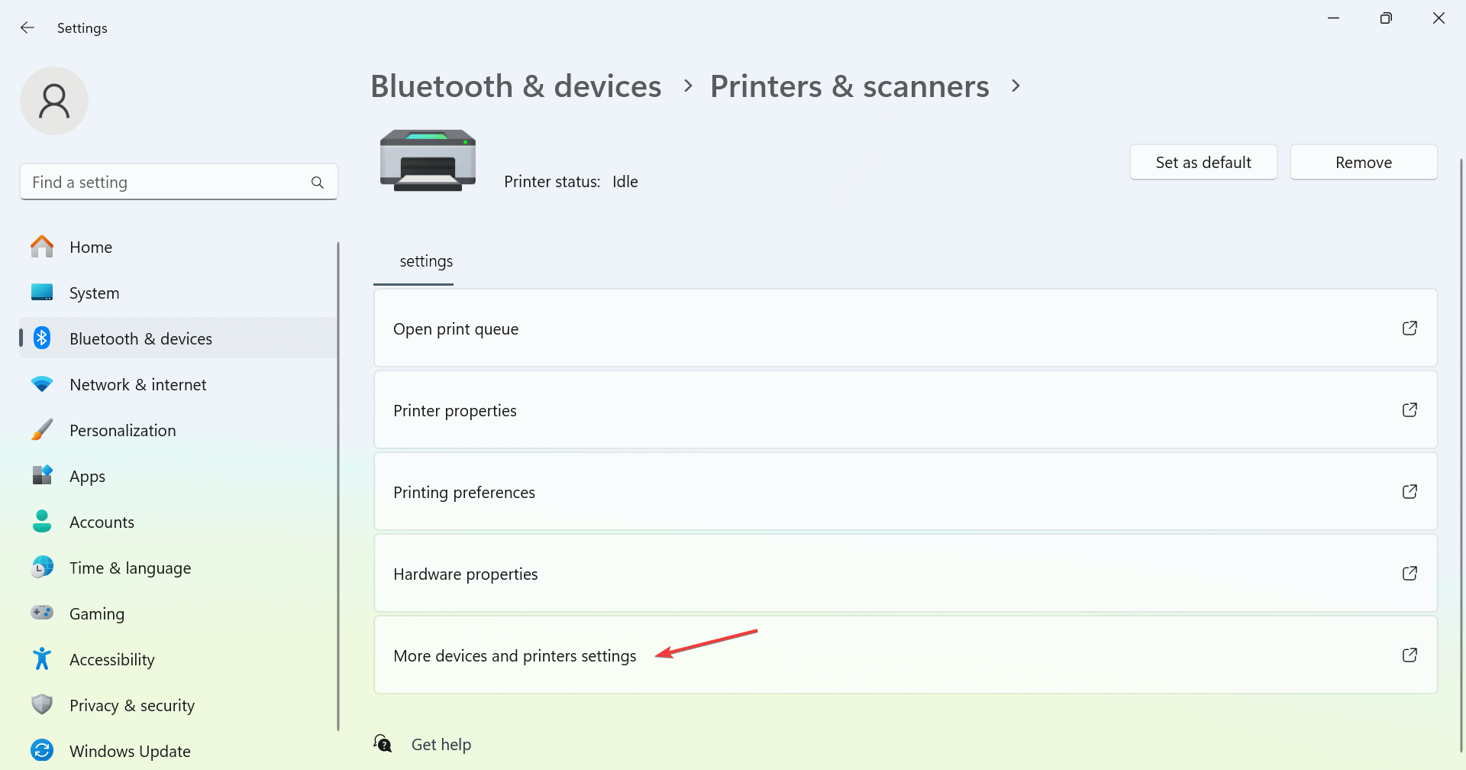Click the Accessibility figure icon
The height and width of the screenshot is (770, 1466).
click(42, 659)
